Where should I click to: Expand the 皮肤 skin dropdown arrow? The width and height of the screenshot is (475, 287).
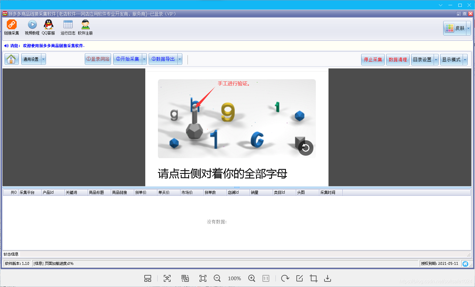(x=468, y=28)
